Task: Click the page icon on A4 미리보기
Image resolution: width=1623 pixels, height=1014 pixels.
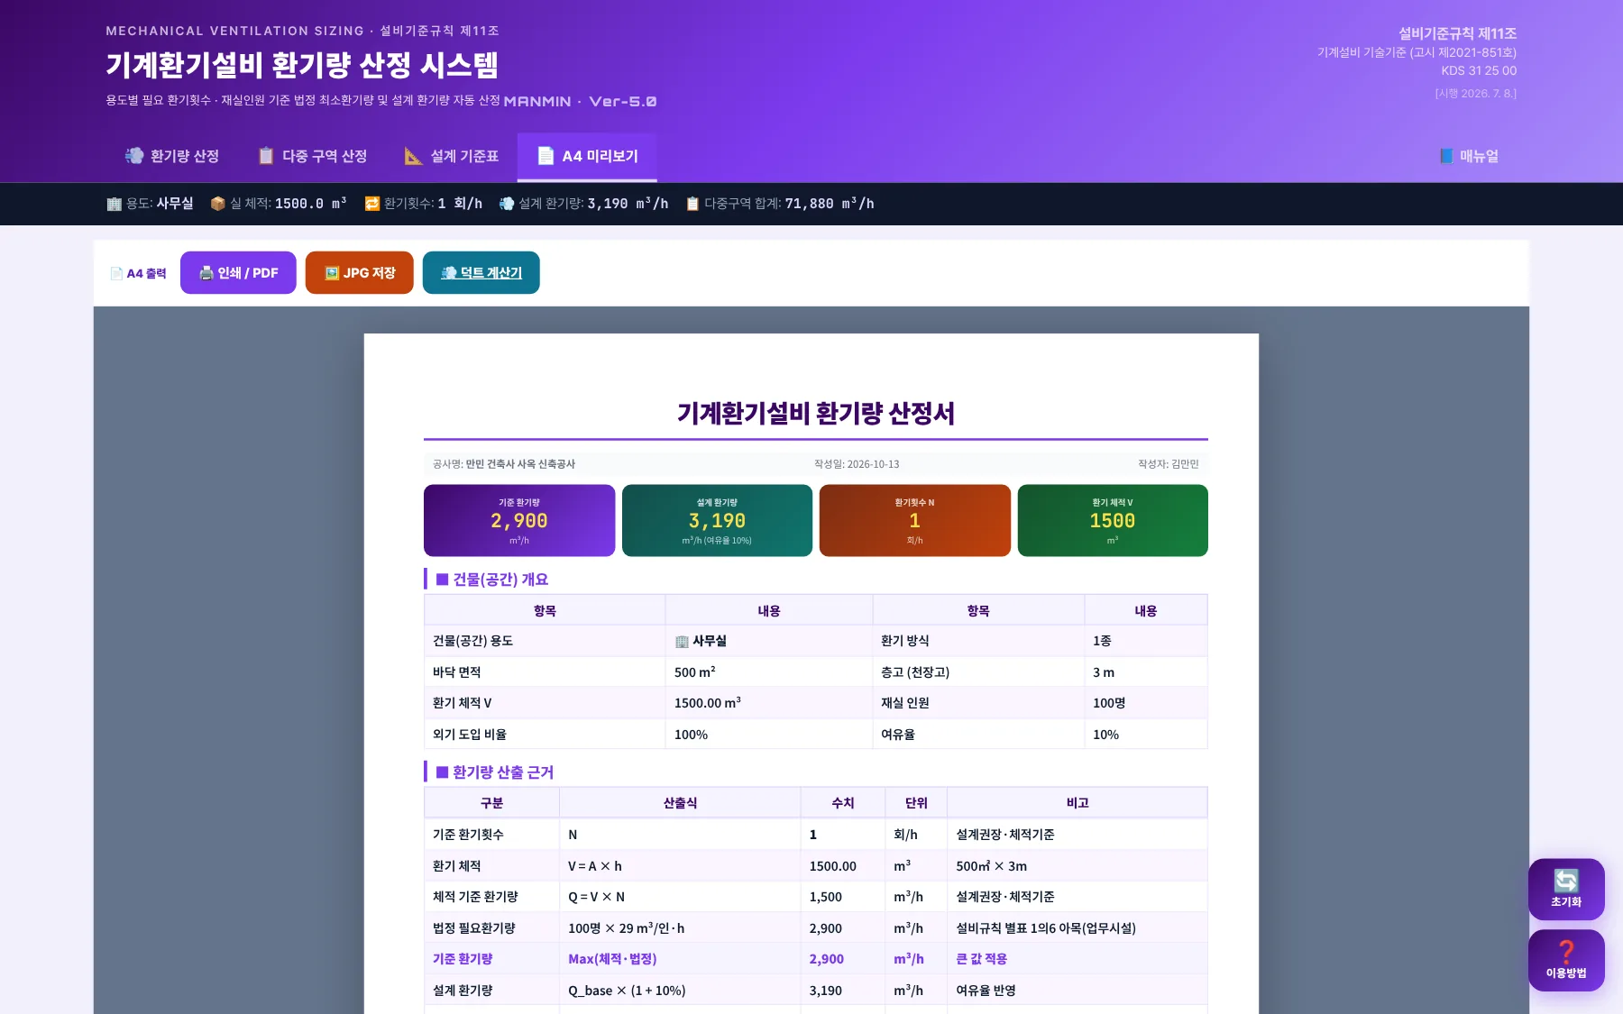Action: coord(546,156)
